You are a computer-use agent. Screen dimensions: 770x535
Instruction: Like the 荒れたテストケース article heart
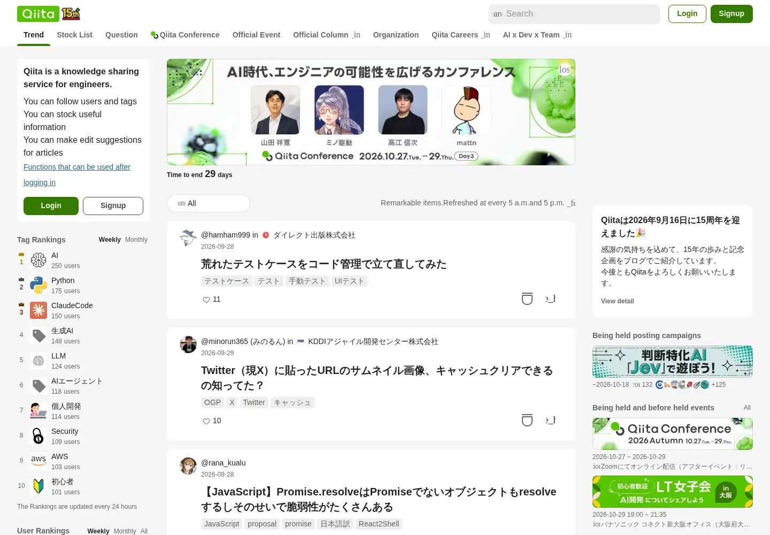point(206,300)
